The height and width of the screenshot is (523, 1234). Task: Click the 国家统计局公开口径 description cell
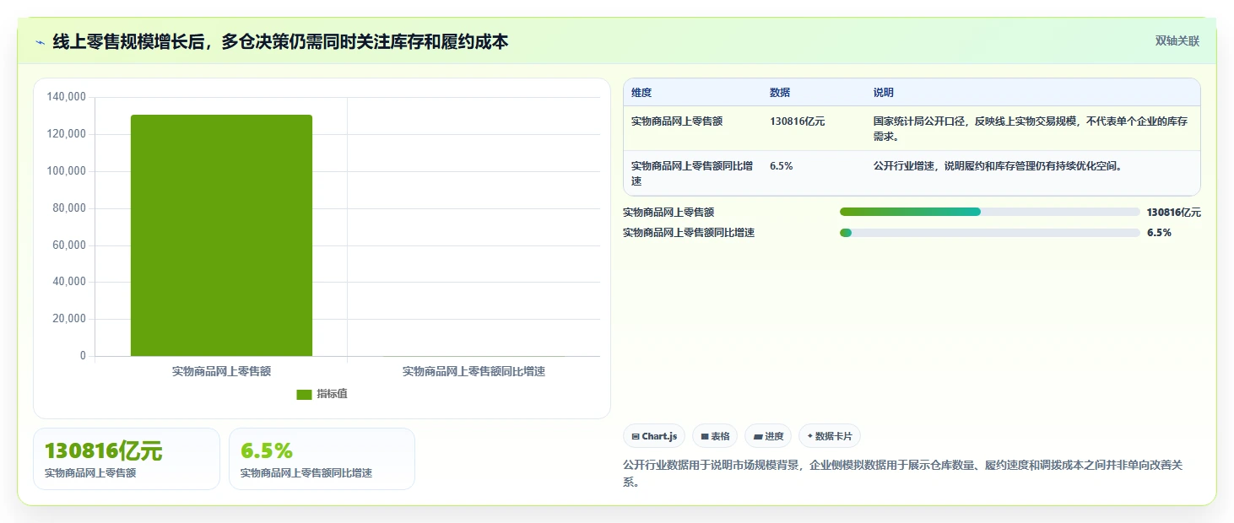pos(1031,128)
